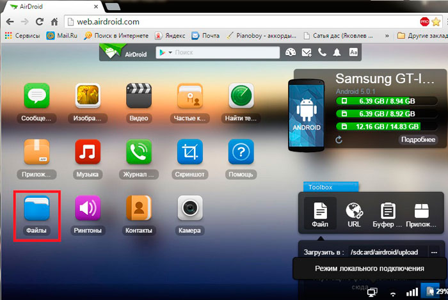Select the Файл tool in Toolbox
The image size is (448, 300).
click(x=320, y=214)
